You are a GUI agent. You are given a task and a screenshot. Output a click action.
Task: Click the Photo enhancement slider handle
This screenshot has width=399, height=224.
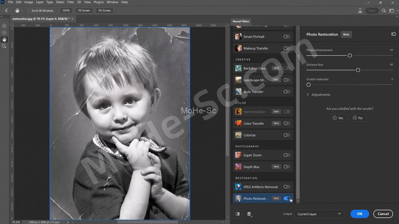coord(350,56)
